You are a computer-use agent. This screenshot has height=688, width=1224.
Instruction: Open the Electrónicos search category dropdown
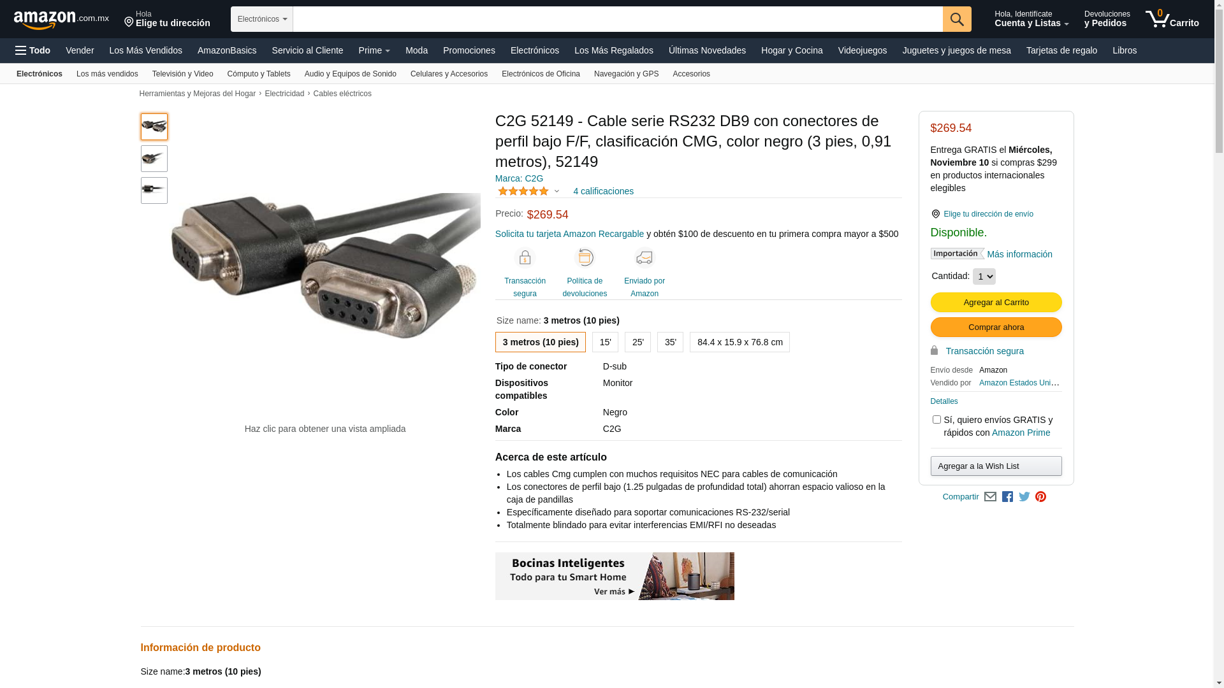[262, 19]
